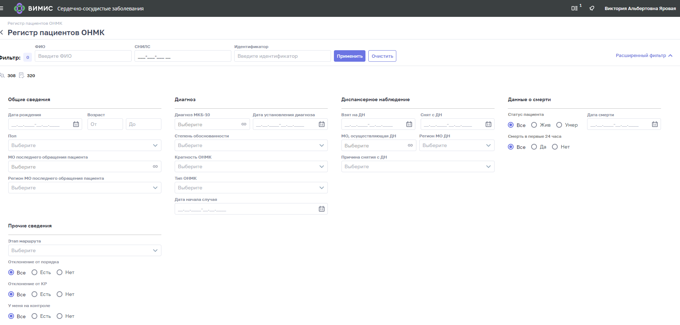Open calendar picker for Дата рождения
The width and height of the screenshot is (680, 325).
(76, 124)
